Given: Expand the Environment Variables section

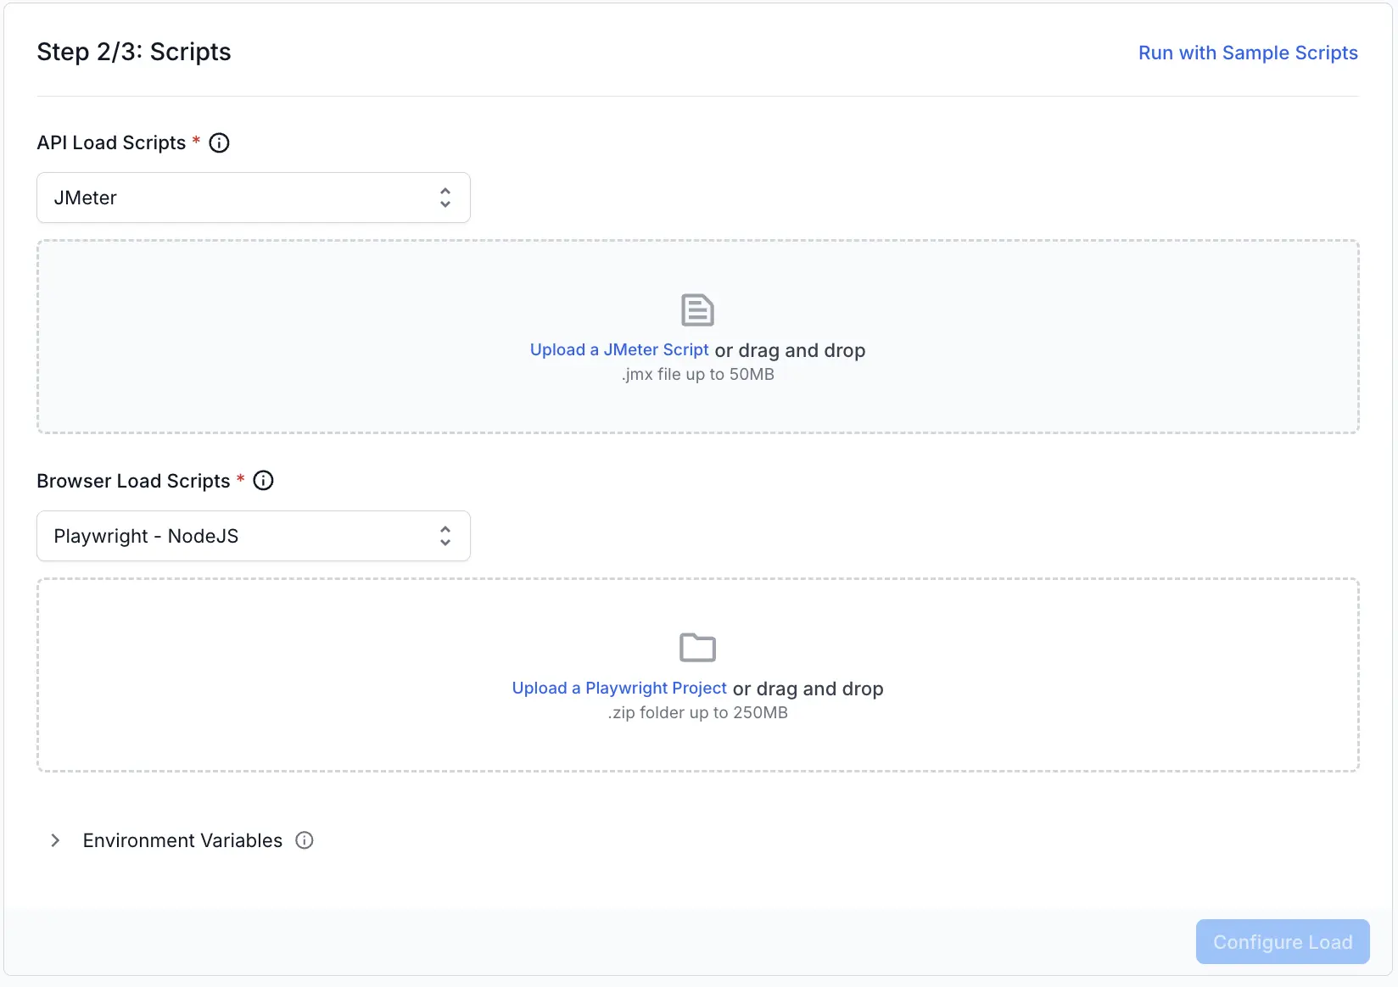Looking at the screenshot, I should (x=182, y=840).
